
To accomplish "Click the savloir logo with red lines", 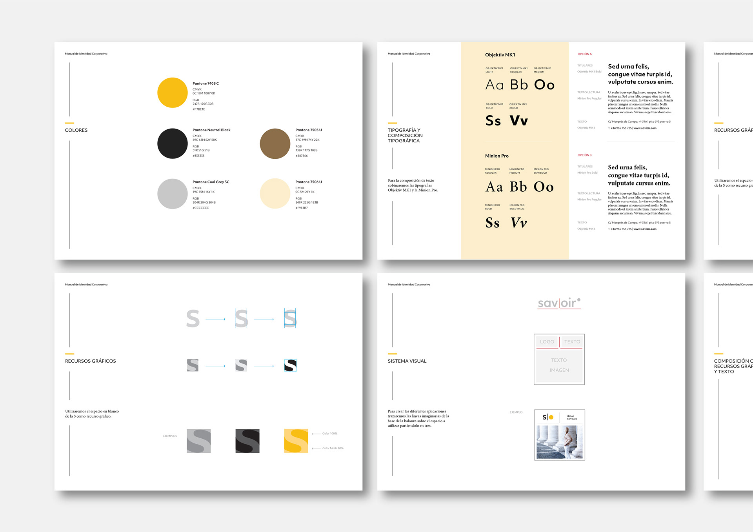I will (x=559, y=303).
